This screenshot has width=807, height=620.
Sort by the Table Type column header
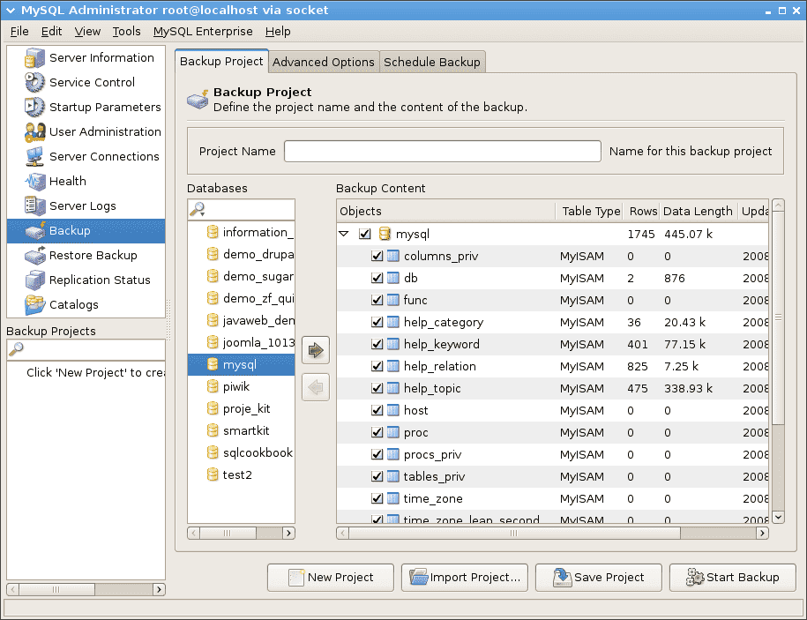590,211
